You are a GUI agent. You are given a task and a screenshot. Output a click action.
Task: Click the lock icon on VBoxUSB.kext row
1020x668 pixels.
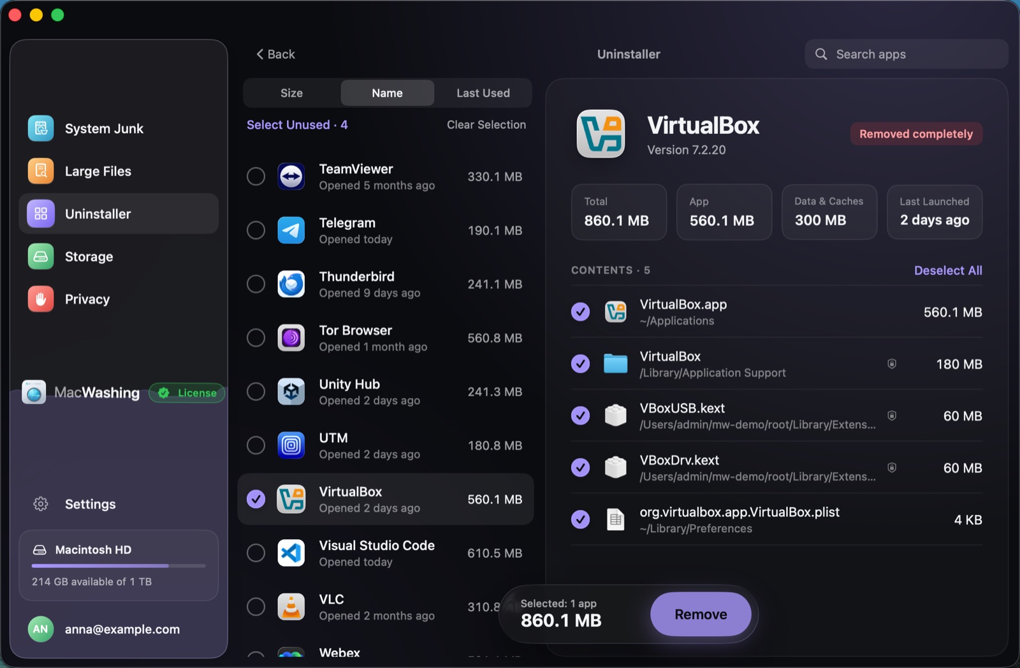(x=892, y=415)
